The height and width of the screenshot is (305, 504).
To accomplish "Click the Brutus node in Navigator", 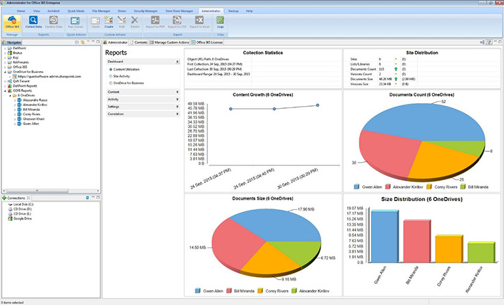I will 15,53.
